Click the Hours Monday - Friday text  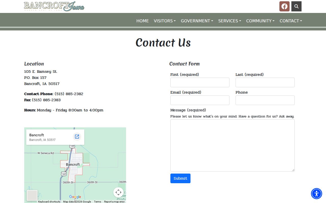coord(64,110)
